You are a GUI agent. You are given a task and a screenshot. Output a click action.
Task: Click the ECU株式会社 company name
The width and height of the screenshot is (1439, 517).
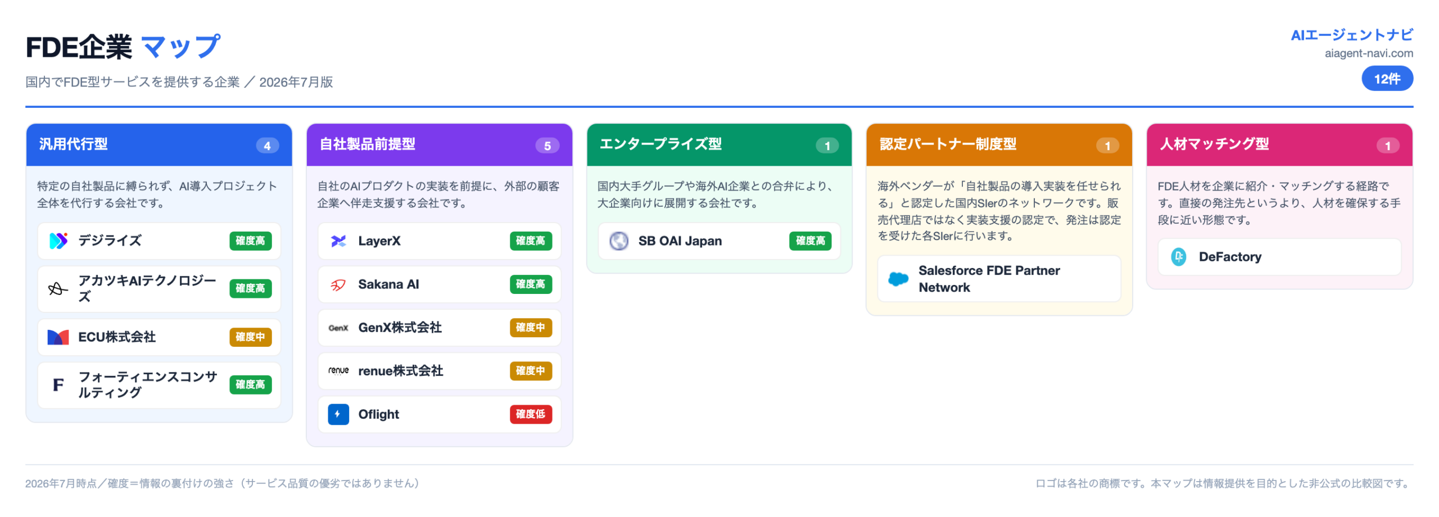tap(117, 337)
